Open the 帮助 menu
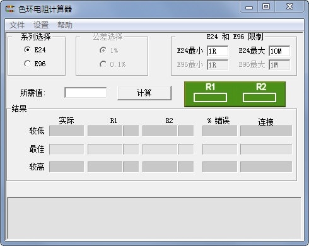This screenshot has height=246, width=309. pos(65,25)
